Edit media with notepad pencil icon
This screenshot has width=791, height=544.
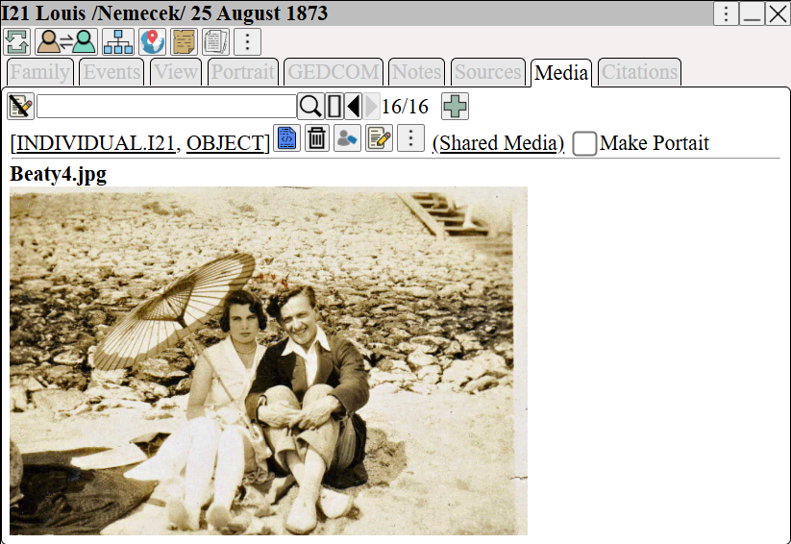[x=380, y=137]
